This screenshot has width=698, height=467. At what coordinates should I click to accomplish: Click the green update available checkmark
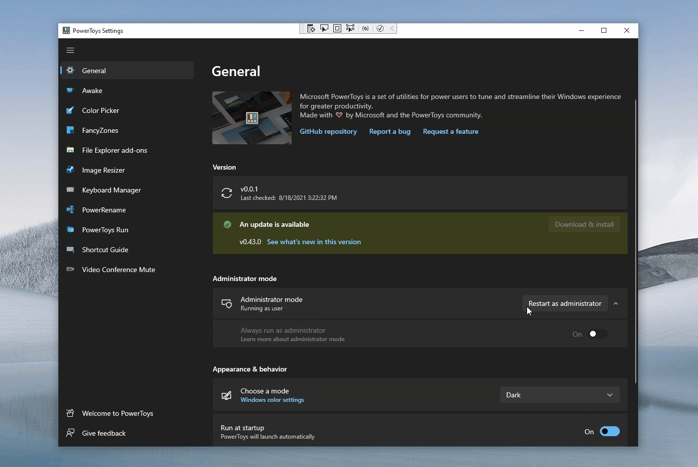tap(227, 224)
